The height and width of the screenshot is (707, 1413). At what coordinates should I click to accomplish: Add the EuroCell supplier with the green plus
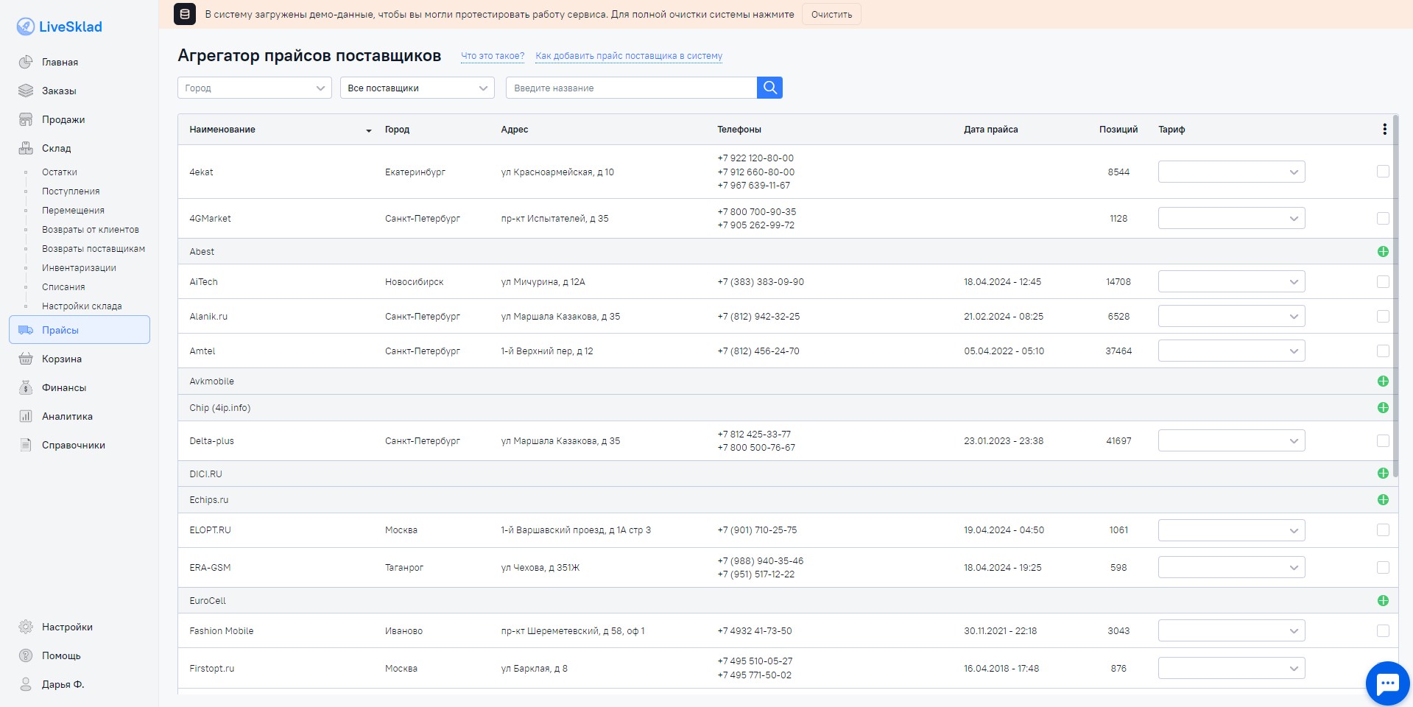pyautogui.click(x=1383, y=601)
